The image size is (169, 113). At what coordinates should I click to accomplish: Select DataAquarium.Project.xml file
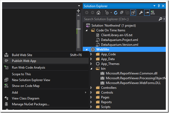click(x=119, y=40)
